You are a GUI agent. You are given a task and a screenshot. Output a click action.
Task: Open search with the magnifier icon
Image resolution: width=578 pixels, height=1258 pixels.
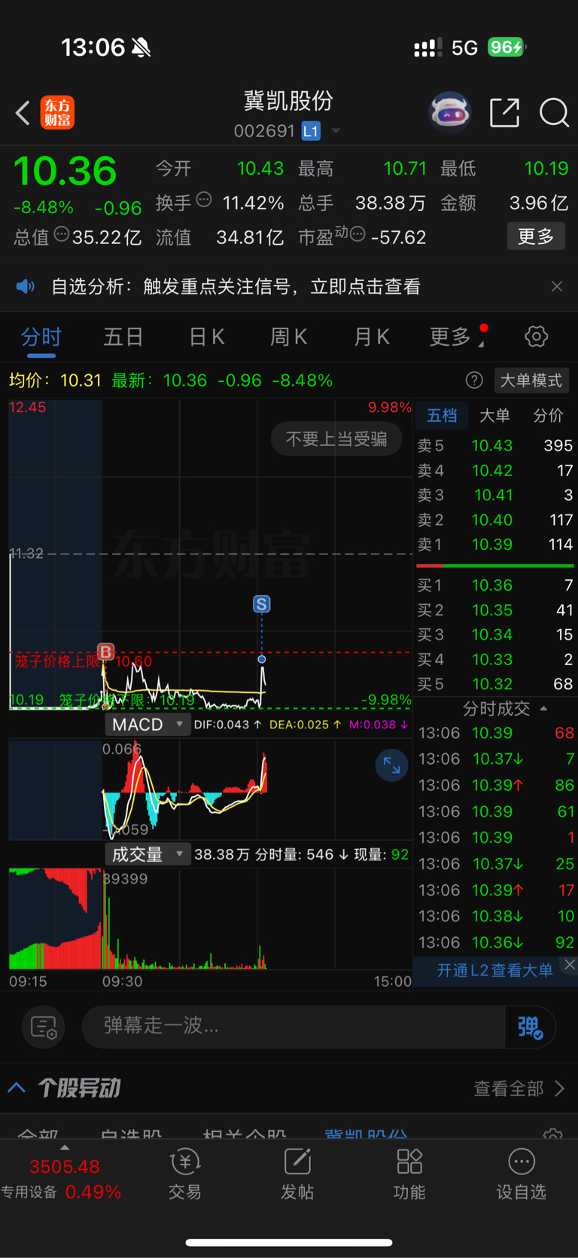[x=554, y=112]
